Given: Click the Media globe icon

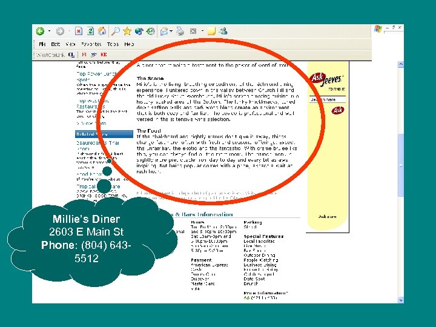Looking at the screenshot, I should pos(139,31).
